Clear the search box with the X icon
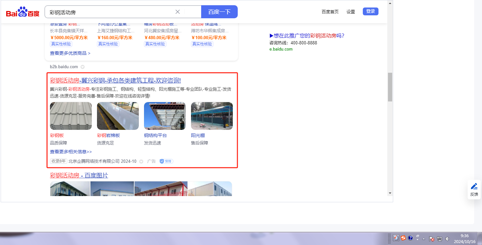 pyautogui.click(x=178, y=12)
